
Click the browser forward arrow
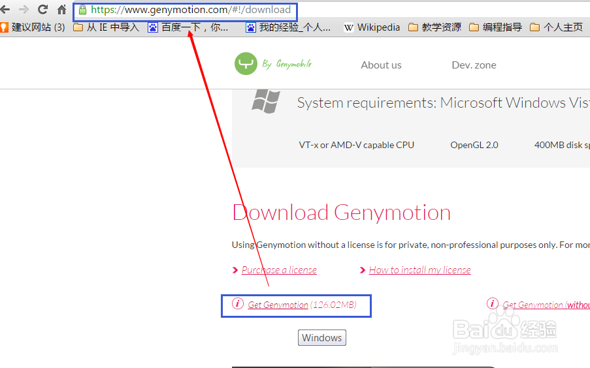pyautogui.click(x=24, y=9)
